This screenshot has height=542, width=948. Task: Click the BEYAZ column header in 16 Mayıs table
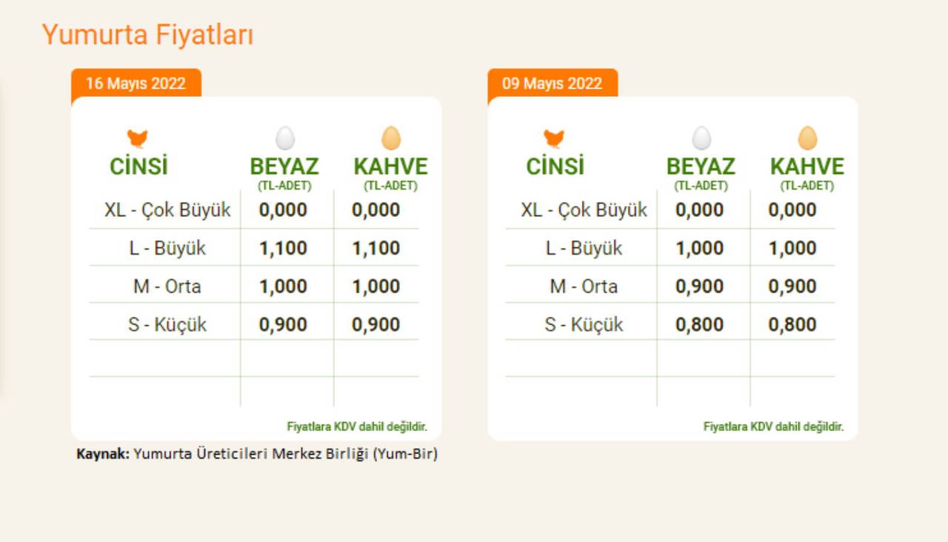tap(284, 167)
